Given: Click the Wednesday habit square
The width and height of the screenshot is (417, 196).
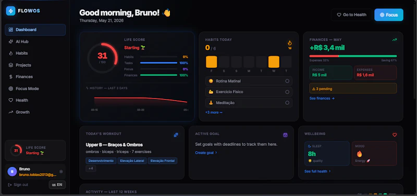Looking at the screenshot, I should [274, 62].
